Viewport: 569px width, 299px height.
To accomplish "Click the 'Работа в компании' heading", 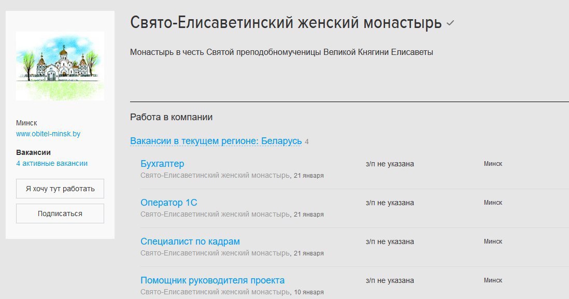I will (172, 117).
